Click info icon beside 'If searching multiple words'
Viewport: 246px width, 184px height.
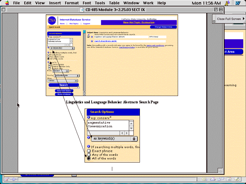89,147
